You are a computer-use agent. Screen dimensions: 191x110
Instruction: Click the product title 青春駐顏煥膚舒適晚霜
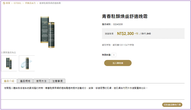125,16
